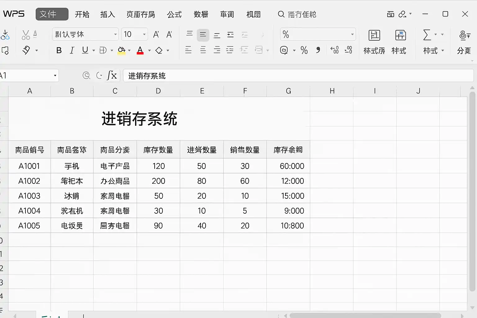477x318 pixels.
Task: Open the font name dropdown
Action: 116,34
